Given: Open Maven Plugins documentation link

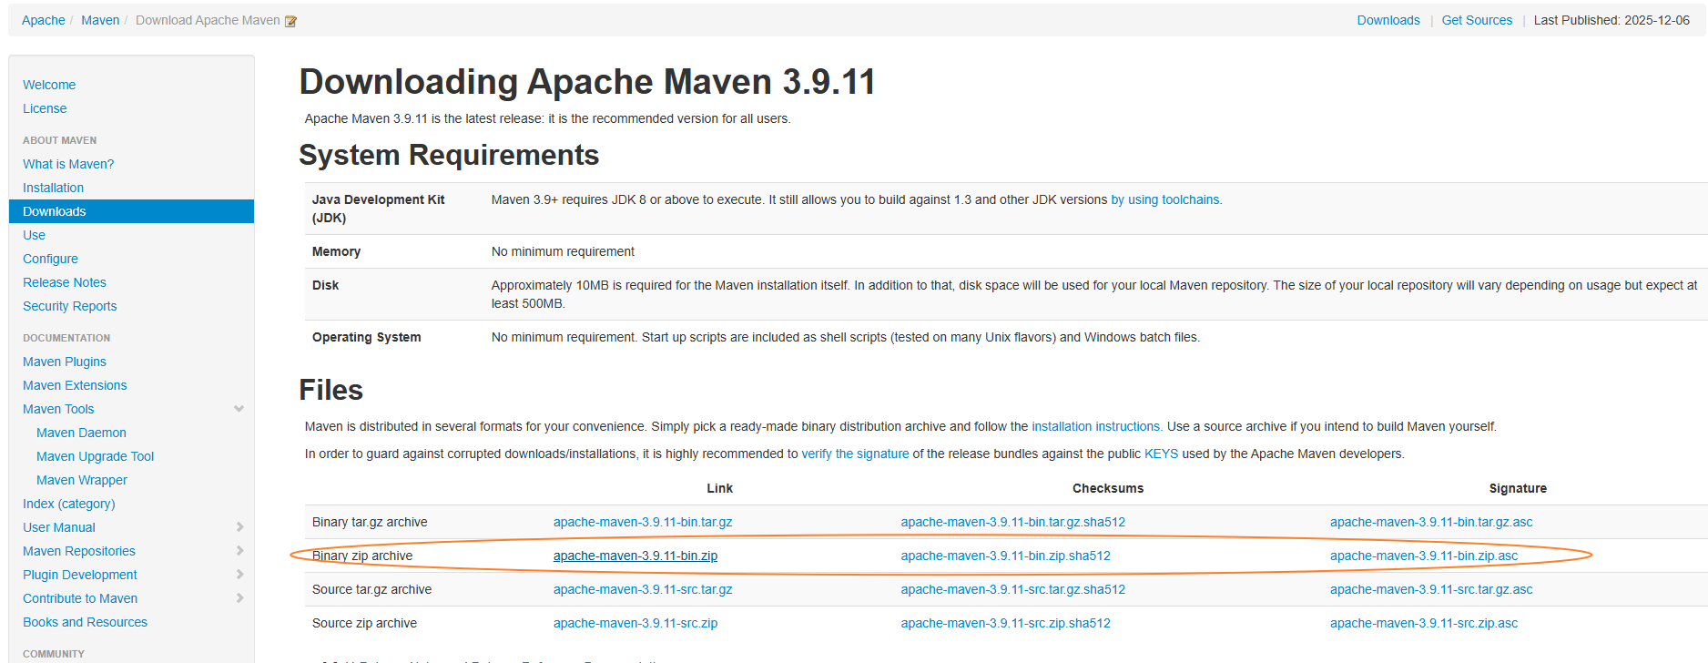Looking at the screenshot, I should coord(65,362).
